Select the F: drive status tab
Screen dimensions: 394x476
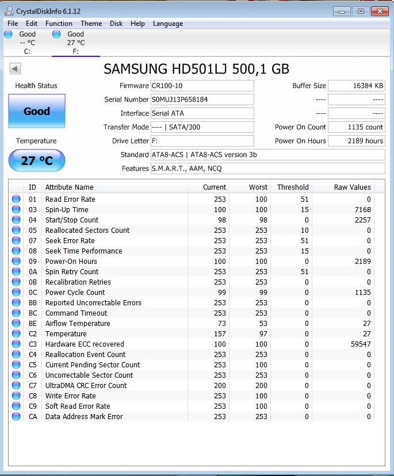(76, 43)
